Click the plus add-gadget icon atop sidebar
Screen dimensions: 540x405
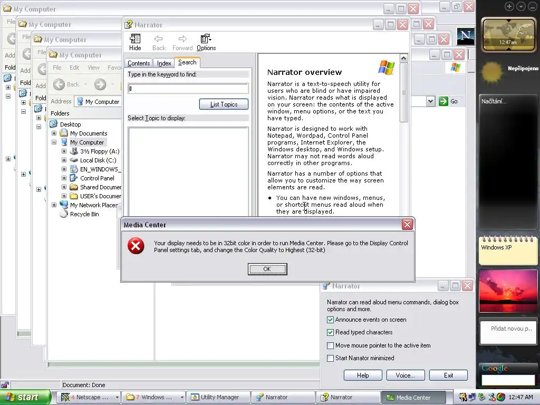[509, 6]
